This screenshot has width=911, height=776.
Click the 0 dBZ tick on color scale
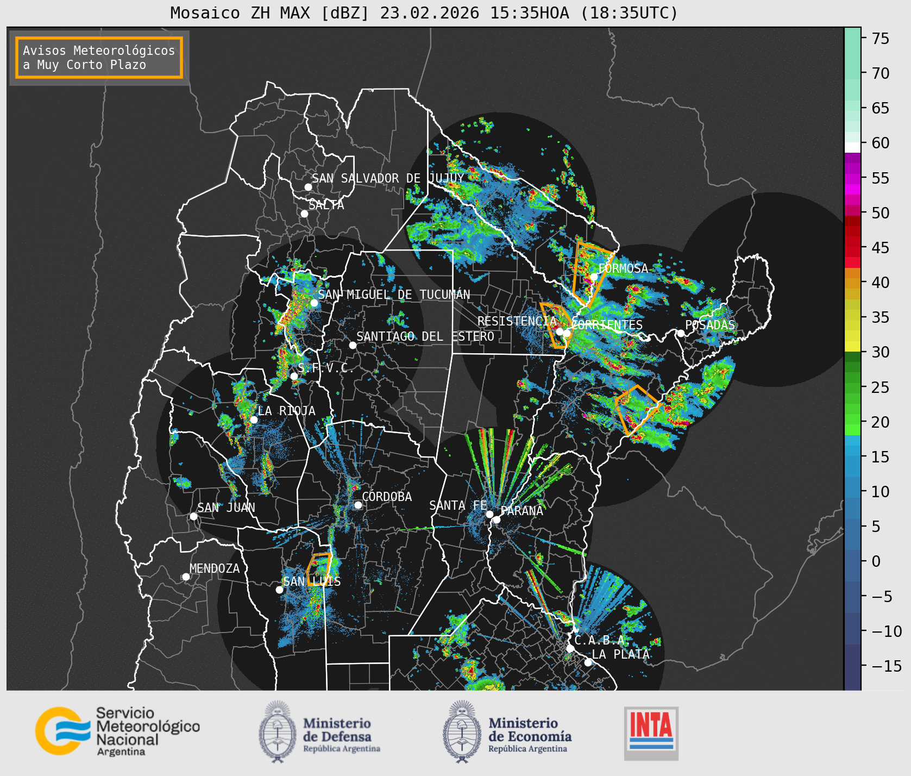[876, 561]
